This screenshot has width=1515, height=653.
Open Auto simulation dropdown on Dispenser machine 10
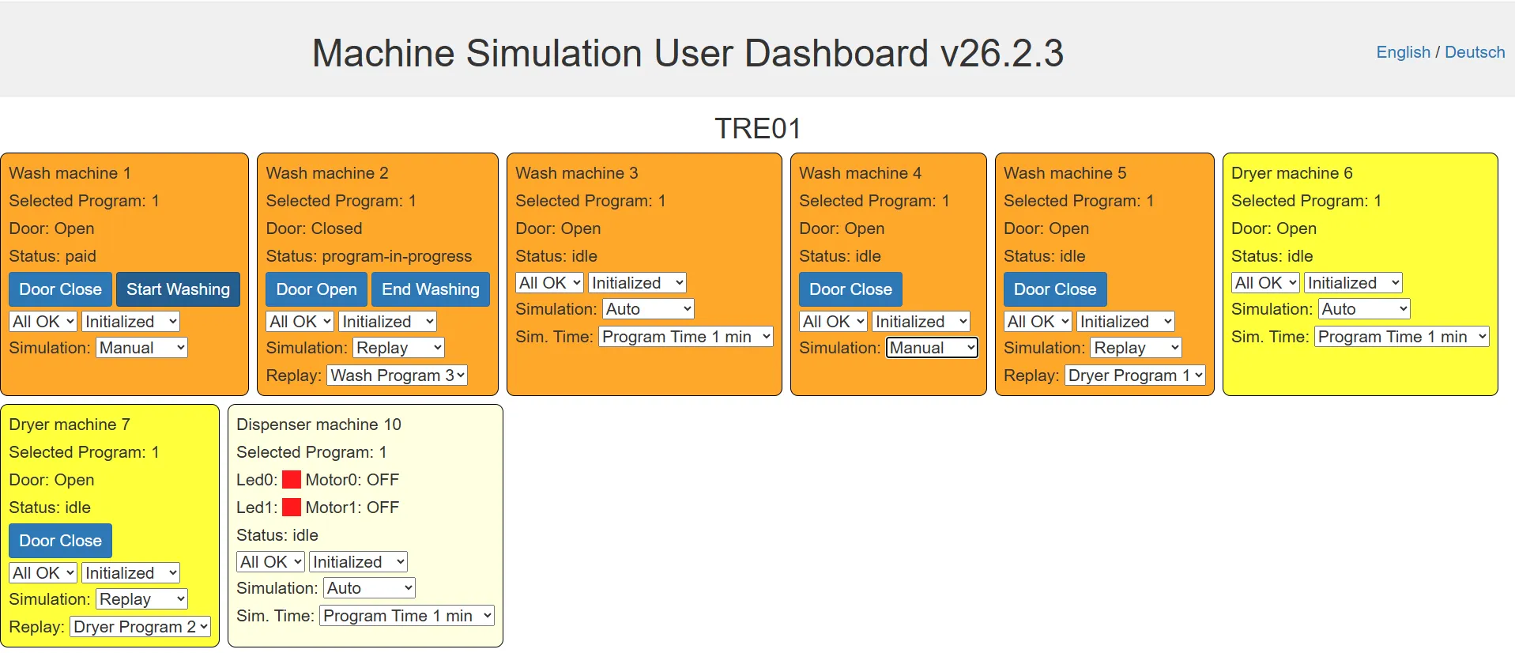pos(370,588)
